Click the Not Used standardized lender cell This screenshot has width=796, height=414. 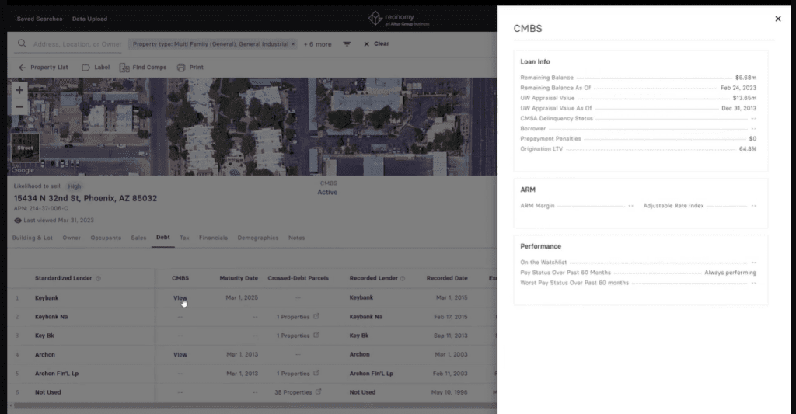pos(47,392)
